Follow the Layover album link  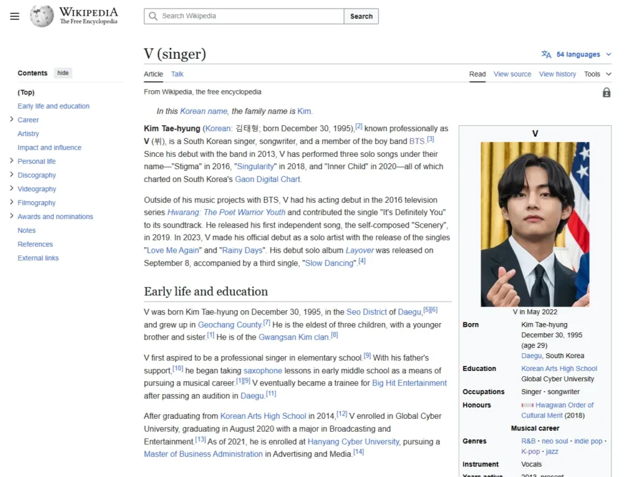coord(359,250)
